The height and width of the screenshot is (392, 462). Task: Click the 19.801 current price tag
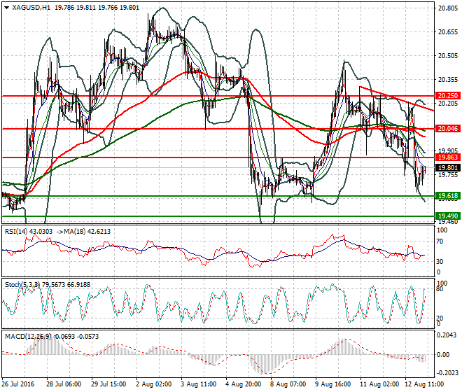(447, 168)
